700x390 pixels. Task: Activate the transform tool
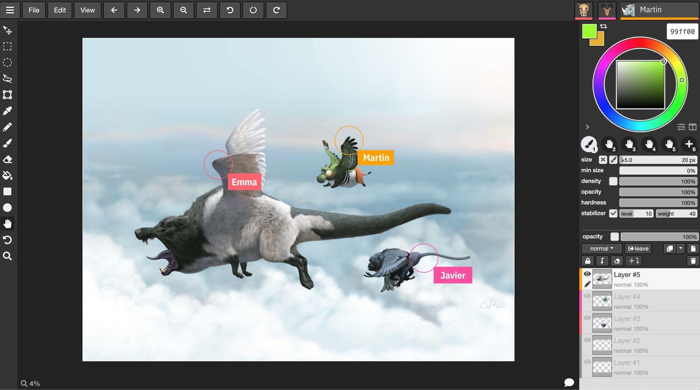point(7,95)
